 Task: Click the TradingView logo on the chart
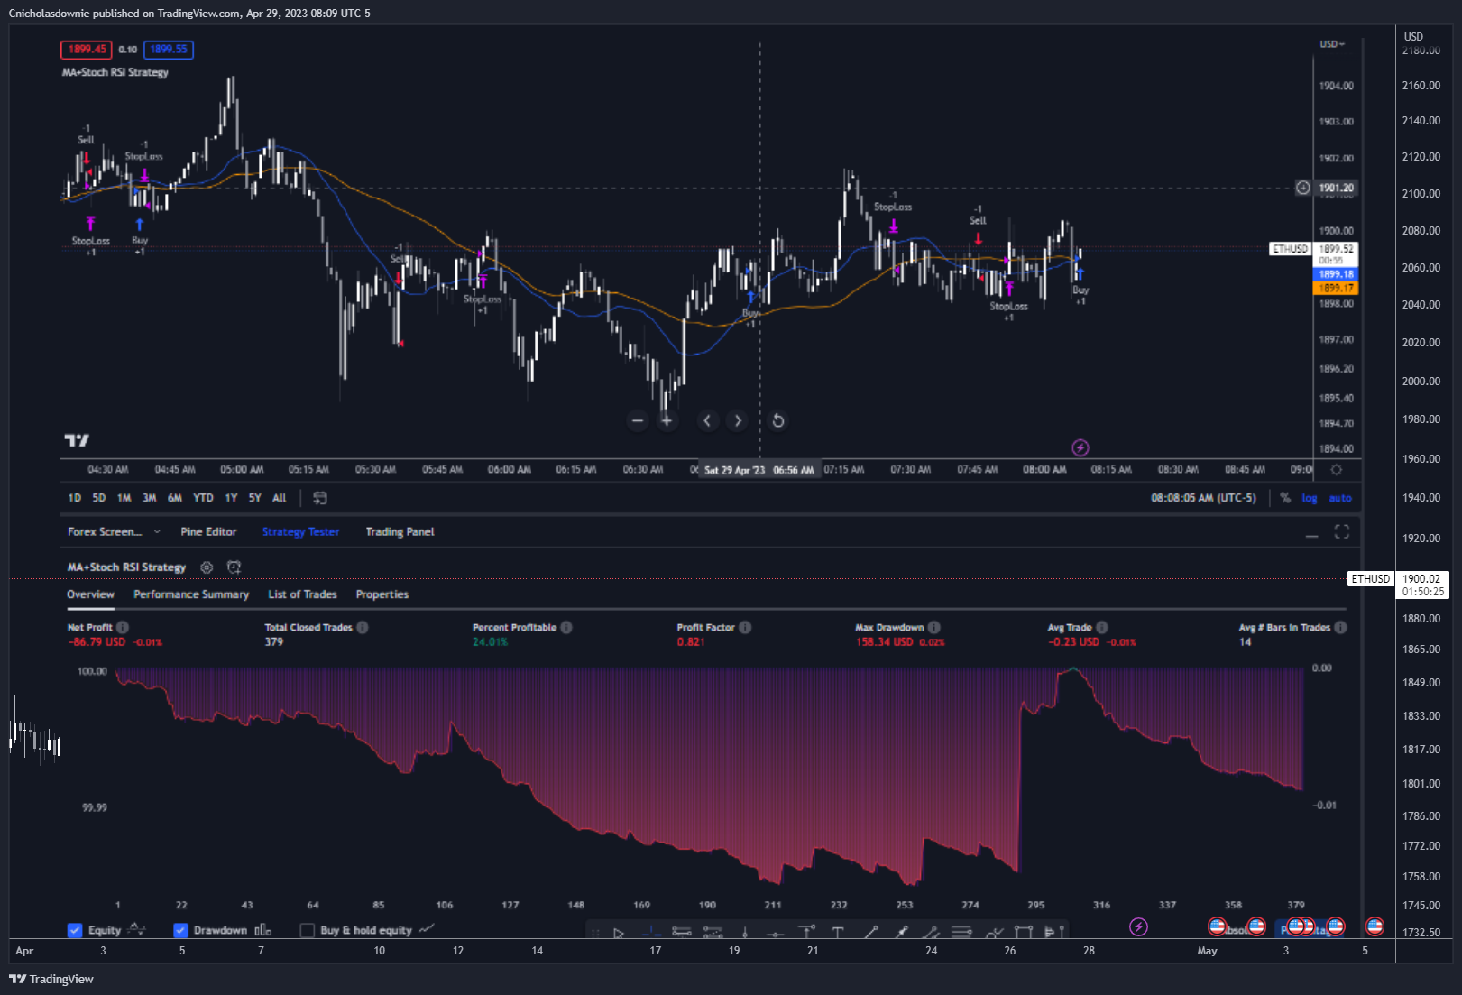pos(77,440)
